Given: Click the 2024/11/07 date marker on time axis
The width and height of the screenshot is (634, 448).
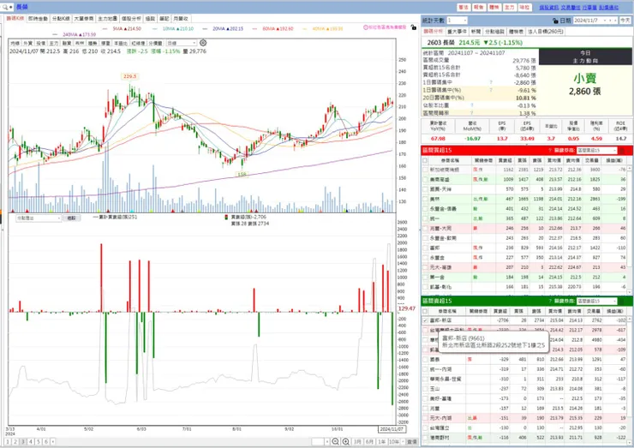Looking at the screenshot, I should tap(392, 429).
